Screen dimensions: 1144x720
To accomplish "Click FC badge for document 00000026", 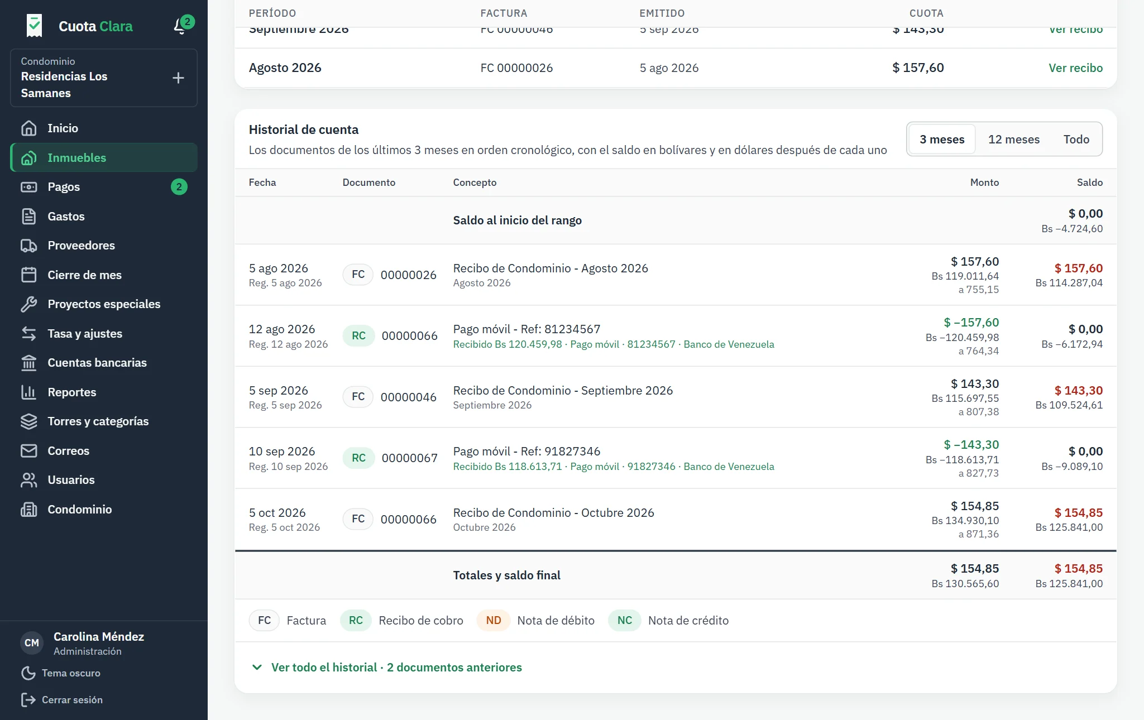I will (358, 275).
